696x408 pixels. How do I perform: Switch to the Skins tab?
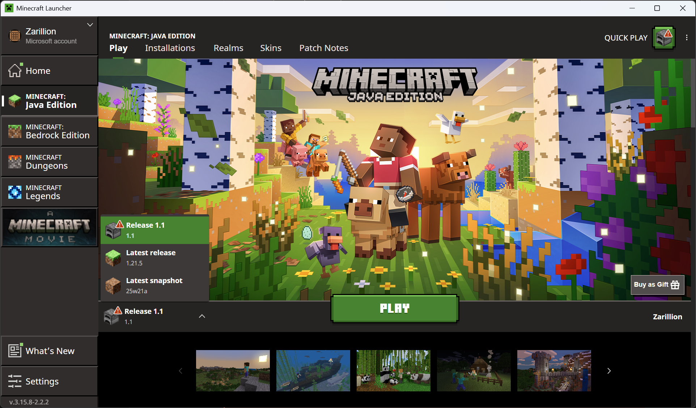pyautogui.click(x=271, y=48)
